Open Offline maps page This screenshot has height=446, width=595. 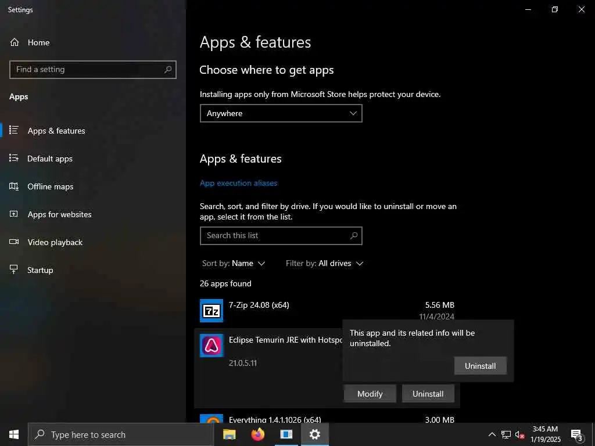[50, 186]
